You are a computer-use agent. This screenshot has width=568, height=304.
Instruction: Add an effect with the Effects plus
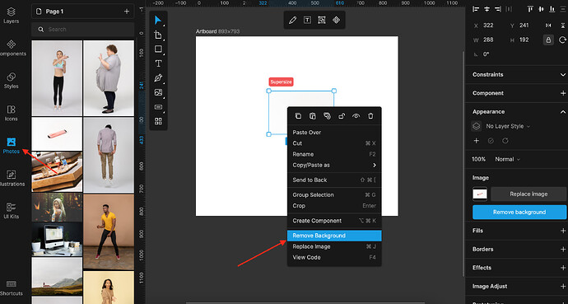(x=562, y=268)
